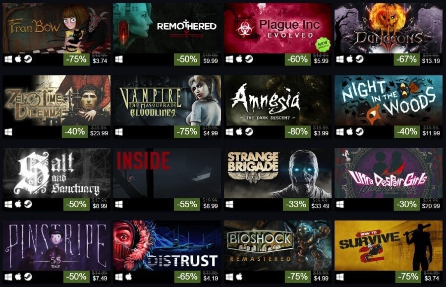446x287 pixels.
Task: Open the Zero Time Dilemma banner
Action: click(x=56, y=101)
